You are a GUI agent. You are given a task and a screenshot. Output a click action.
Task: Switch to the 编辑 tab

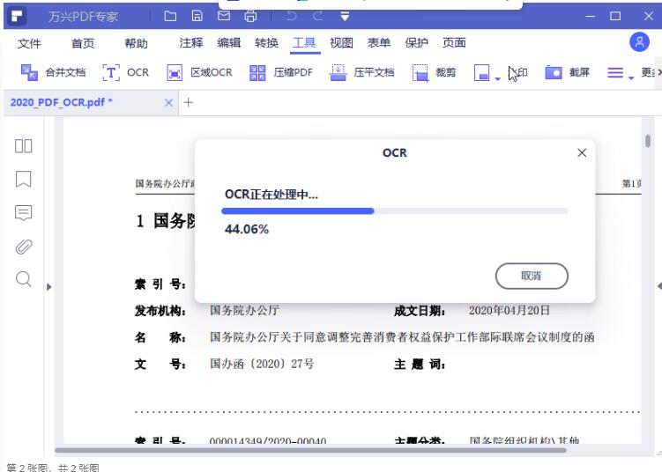click(x=229, y=42)
